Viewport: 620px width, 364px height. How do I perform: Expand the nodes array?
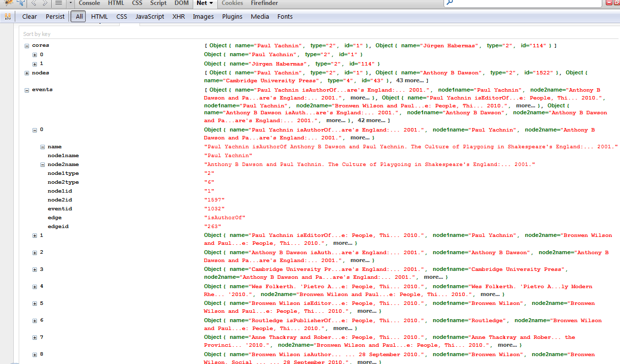27,73
